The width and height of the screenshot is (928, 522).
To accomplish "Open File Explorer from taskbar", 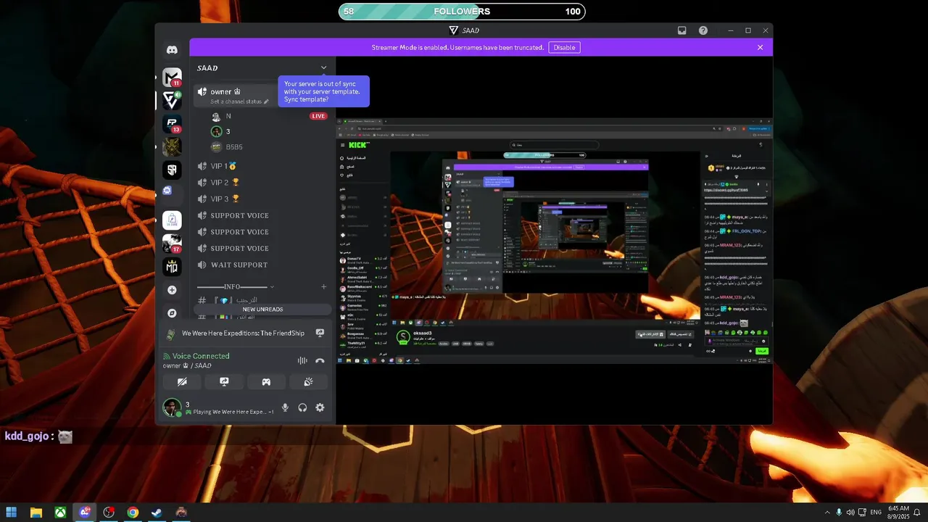I will tap(36, 513).
